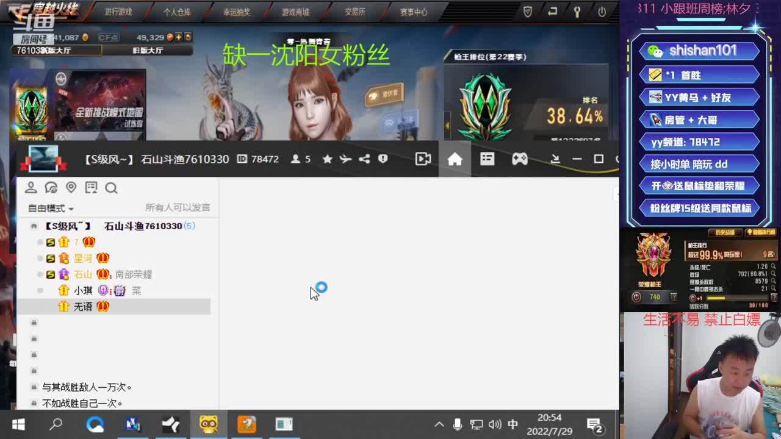Open the 自由模式 mode dropdown
The image size is (781, 439).
[x=51, y=209]
